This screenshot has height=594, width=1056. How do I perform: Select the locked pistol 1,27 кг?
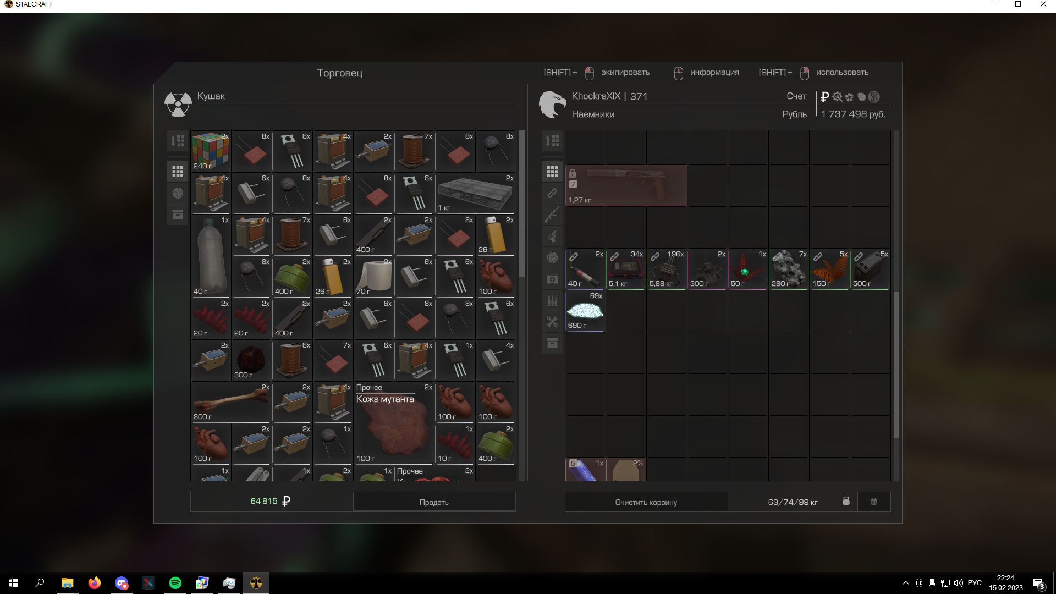click(626, 186)
